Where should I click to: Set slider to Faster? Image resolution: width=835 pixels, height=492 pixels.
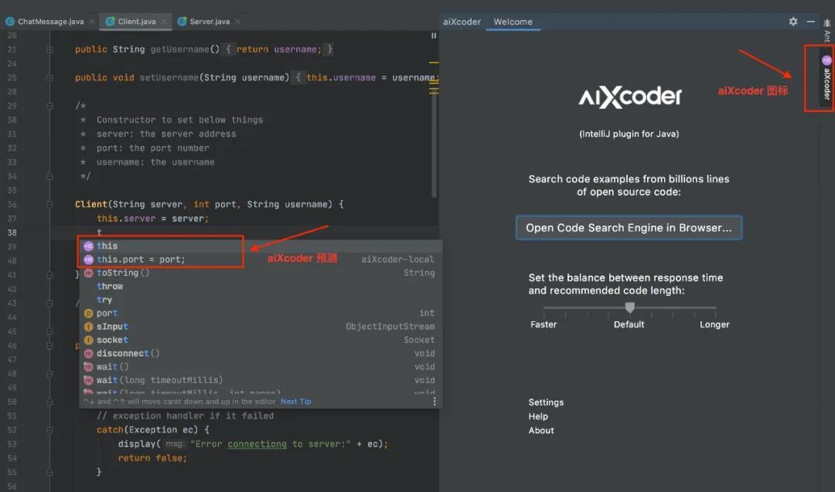[x=544, y=307]
